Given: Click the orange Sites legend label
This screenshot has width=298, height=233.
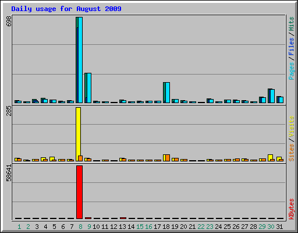Looking at the screenshot, I should pos(291,153).
